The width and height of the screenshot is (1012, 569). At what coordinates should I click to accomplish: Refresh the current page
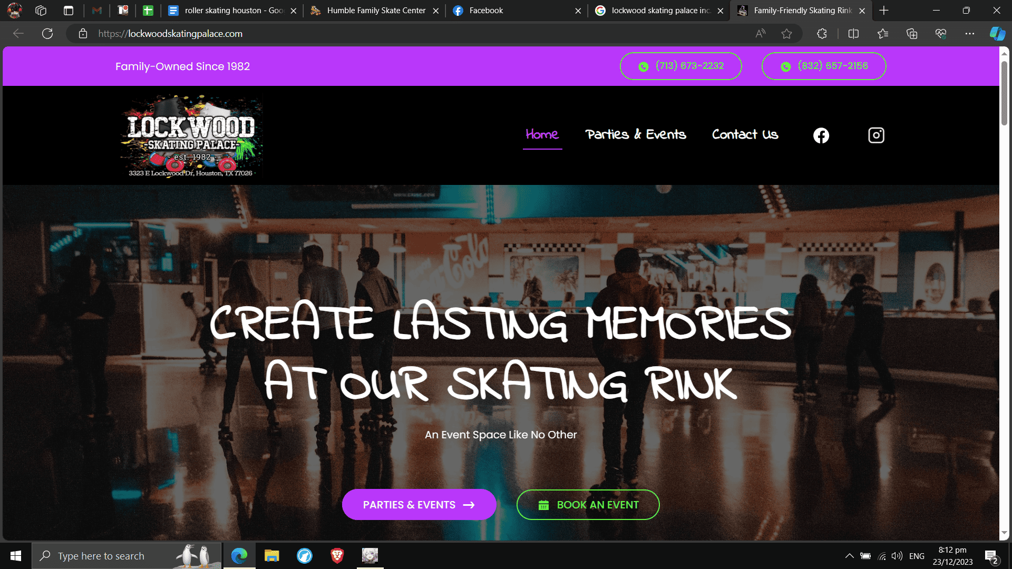point(47,33)
